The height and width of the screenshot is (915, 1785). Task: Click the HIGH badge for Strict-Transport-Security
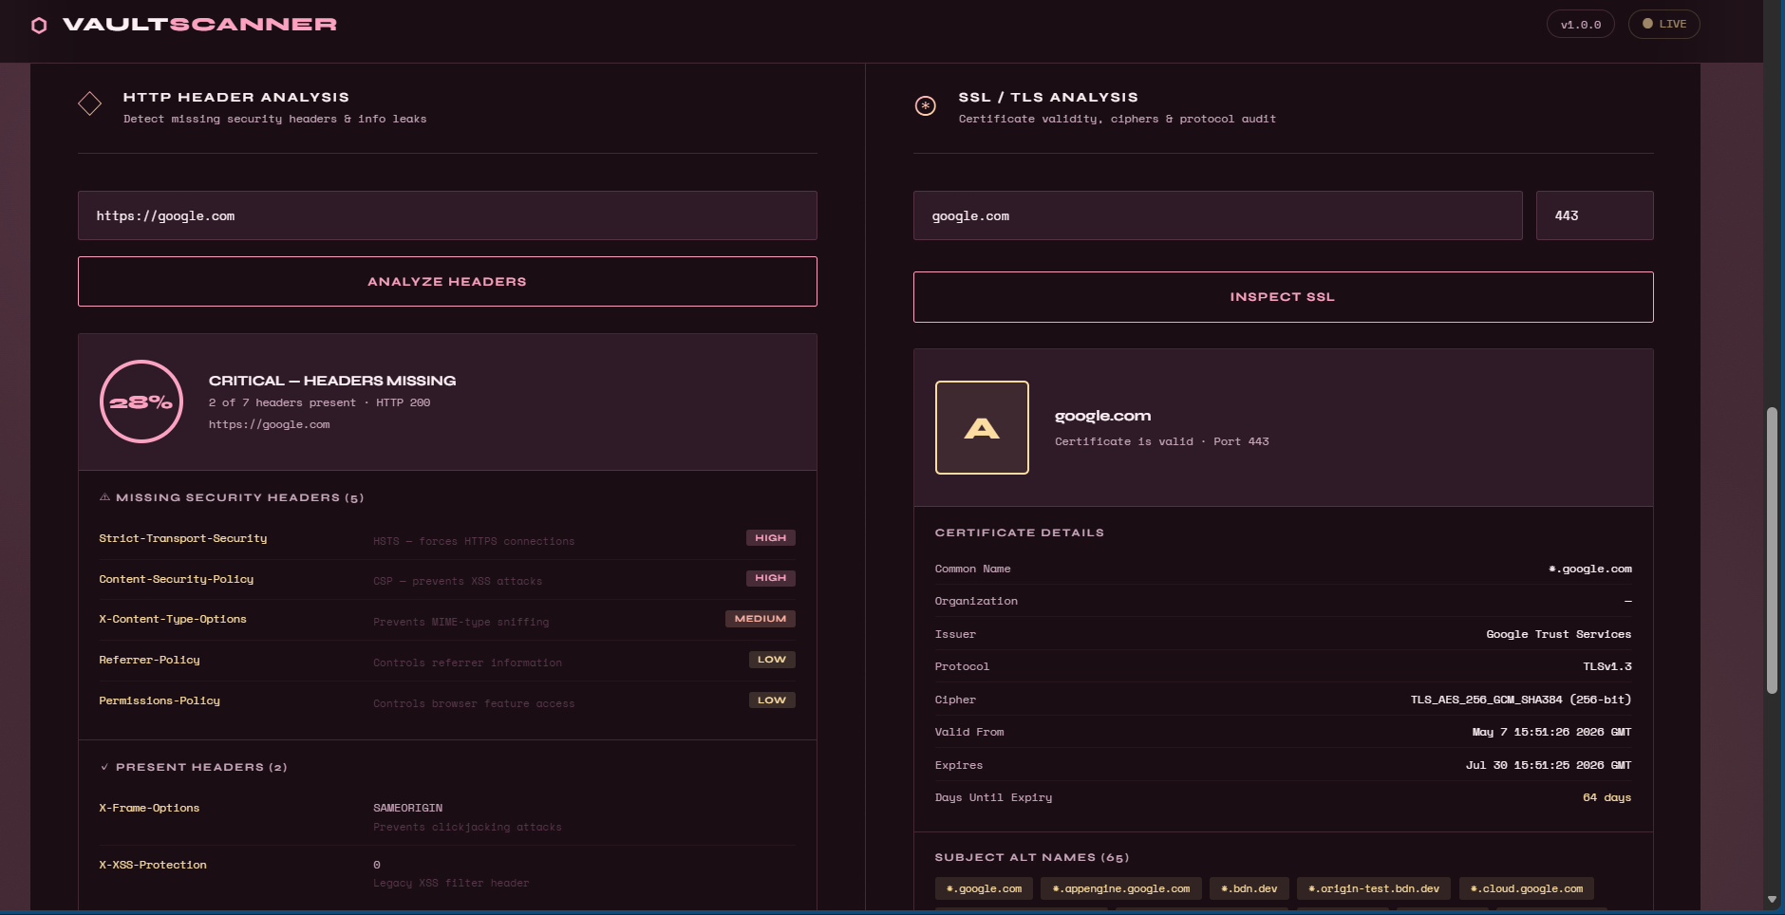(771, 538)
